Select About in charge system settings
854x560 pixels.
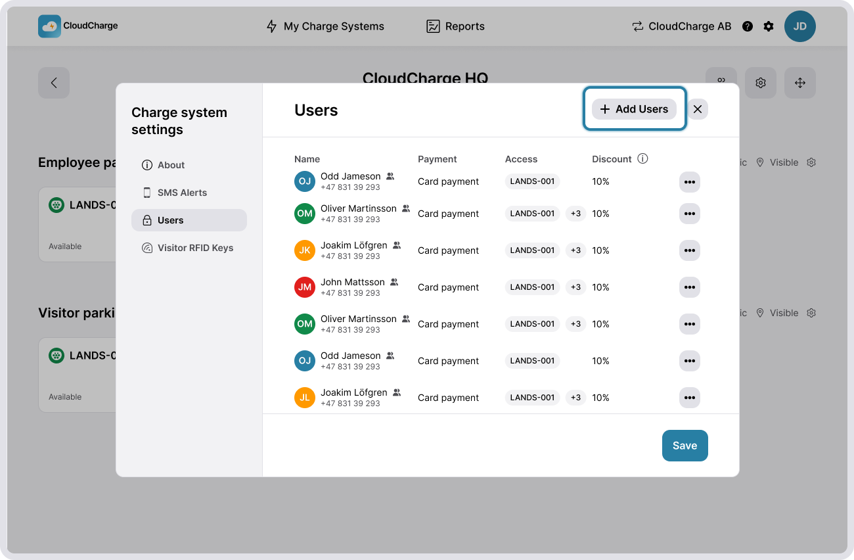pos(189,165)
